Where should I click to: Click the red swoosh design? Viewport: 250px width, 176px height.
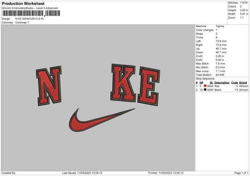(102, 120)
